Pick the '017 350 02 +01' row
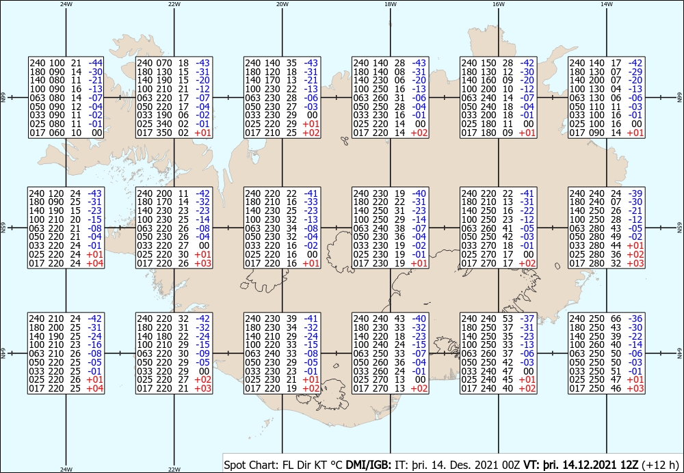Image resolution: width=684 pixels, height=473 pixels. (x=174, y=133)
